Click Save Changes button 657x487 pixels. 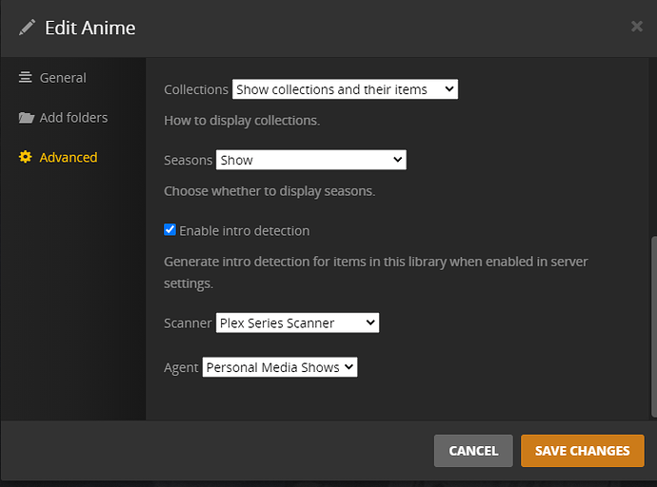pyautogui.click(x=582, y=451)
